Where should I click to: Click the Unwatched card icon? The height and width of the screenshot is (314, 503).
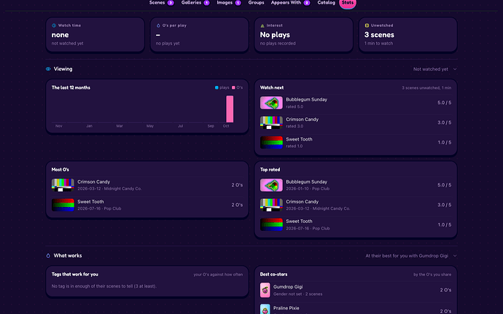click(367, 25)
